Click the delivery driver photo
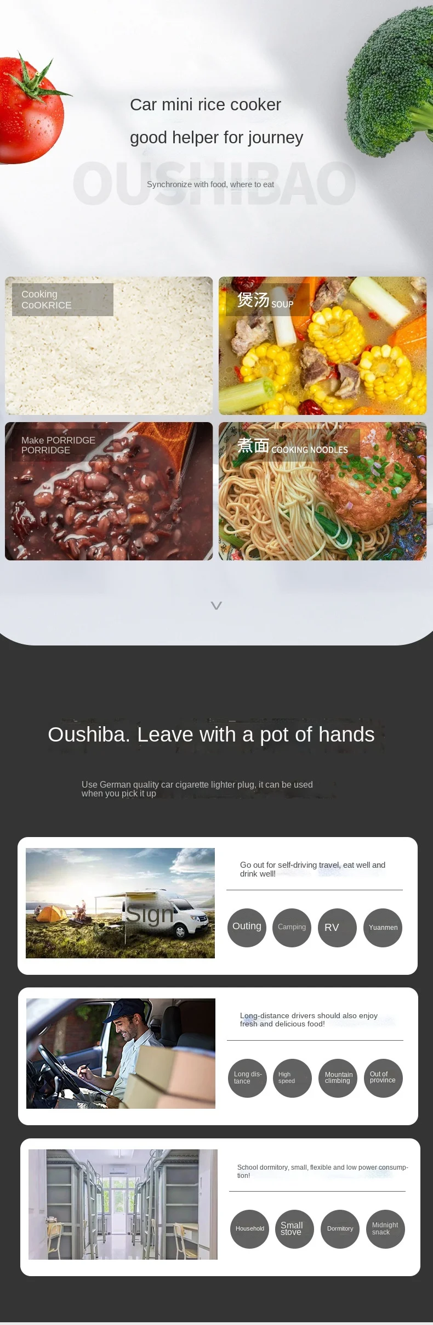Viewport: 433px width, 1325px height. pyautogui.click(x=121, y=1053)
